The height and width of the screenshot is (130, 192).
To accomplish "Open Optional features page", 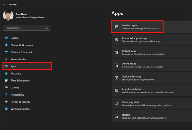I will point(152,78).
